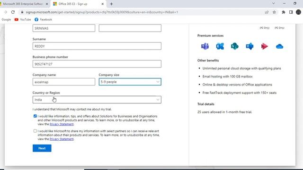The image size is (303, 170).
Task: Open Privacy Statement link in partners consent
Action: point(62,139)
